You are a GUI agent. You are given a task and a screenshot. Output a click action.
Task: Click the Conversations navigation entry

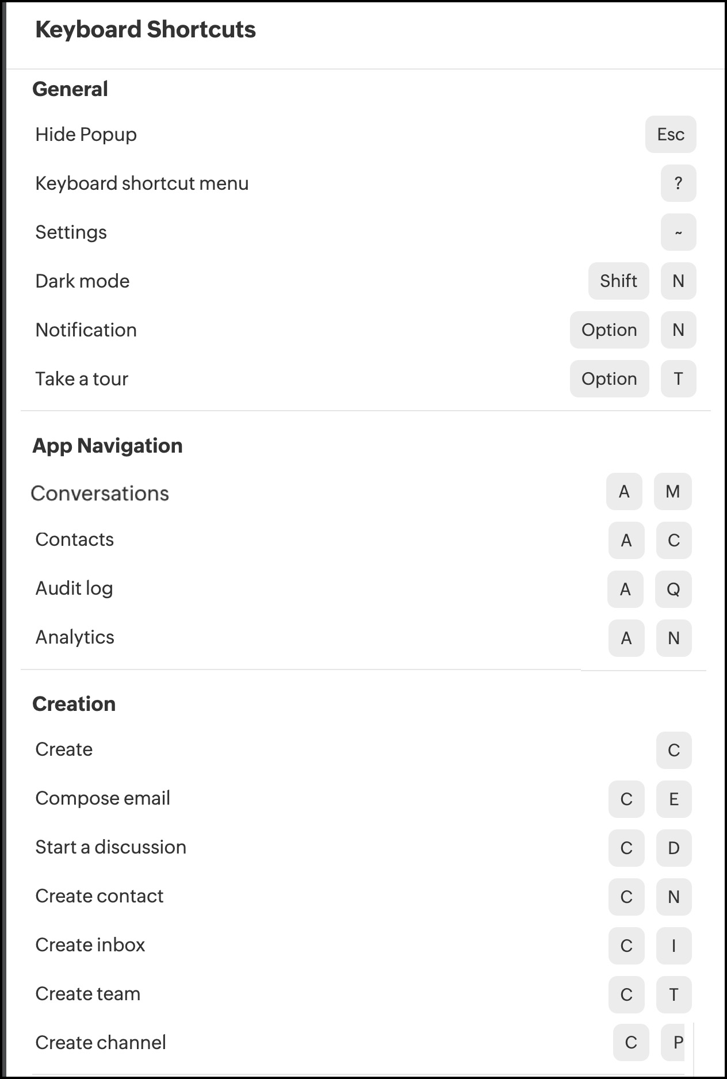[100, 493]
